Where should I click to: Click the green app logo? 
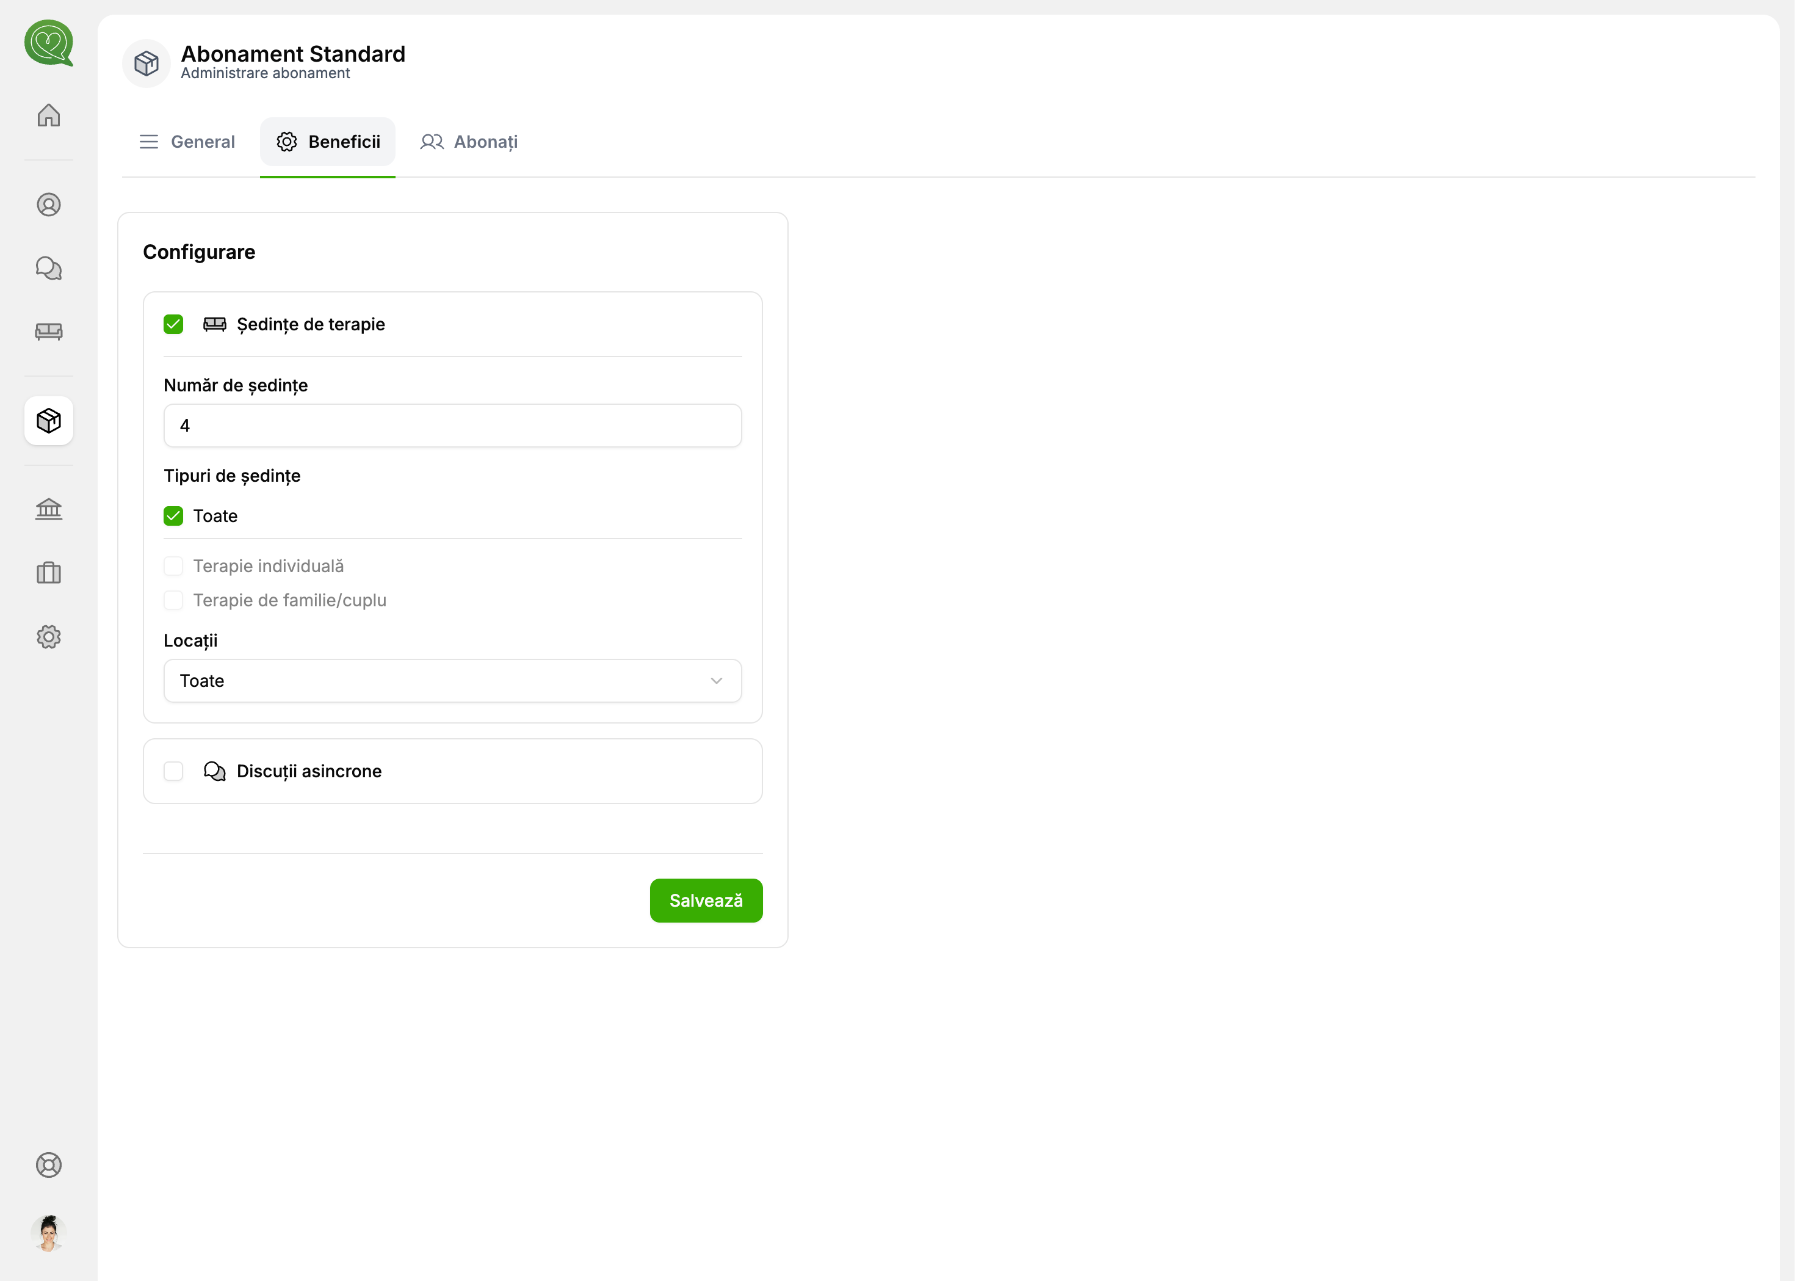click(x=49, y=43)
